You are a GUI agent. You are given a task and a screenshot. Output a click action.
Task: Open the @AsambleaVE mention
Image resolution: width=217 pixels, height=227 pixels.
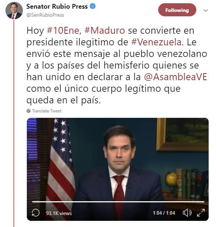[176, 77]
